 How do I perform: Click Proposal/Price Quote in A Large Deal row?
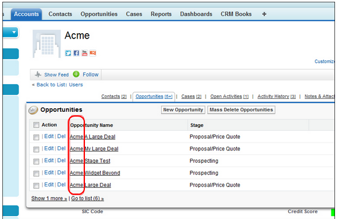215,137
